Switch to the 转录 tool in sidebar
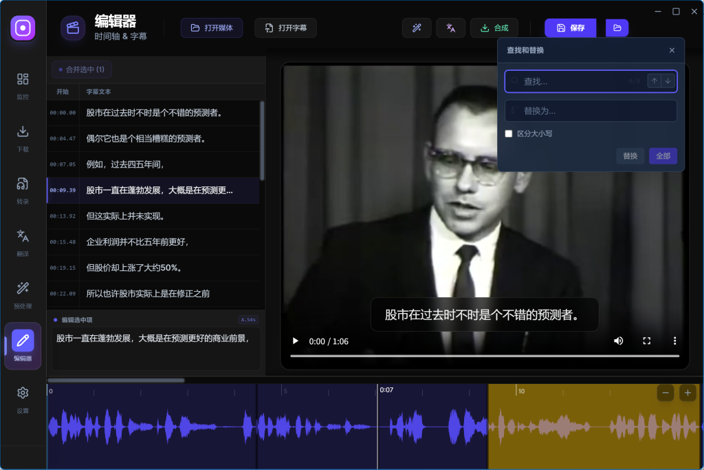This screenshot has height=470, width=704. 23,184
